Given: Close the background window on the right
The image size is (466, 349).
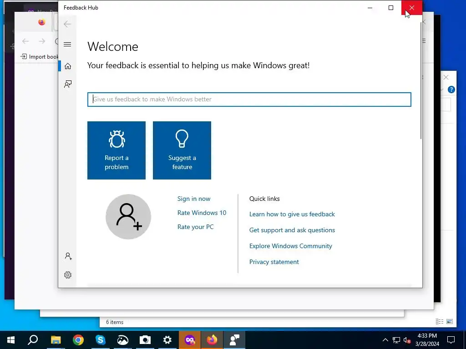Looking at the screenshot, I should click(x=446, y=77).
